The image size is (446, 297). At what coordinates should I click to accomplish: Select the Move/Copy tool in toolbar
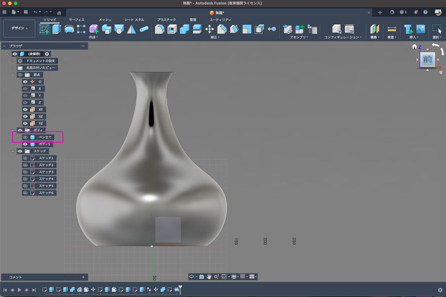(209, 29)
